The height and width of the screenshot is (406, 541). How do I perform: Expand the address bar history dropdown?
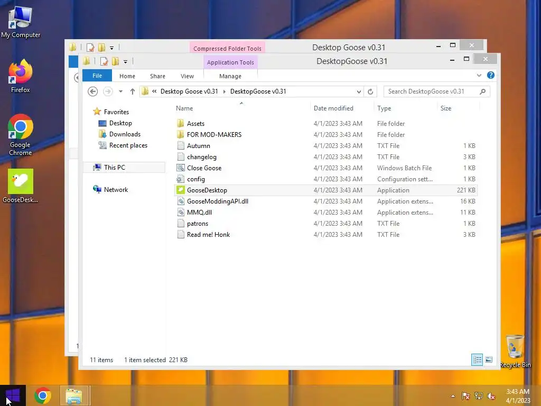[359, 91]
